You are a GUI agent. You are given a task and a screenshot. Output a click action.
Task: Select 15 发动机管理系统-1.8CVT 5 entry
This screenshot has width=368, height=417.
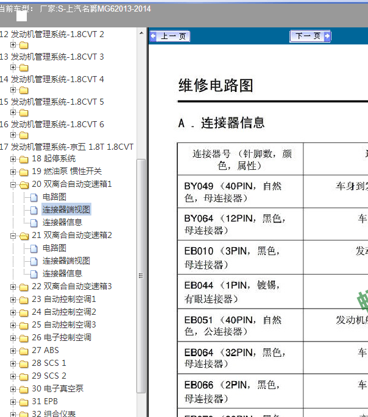tap(52, 102)
